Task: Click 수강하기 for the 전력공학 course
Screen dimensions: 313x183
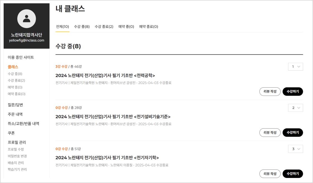Action: click(293, 92)
